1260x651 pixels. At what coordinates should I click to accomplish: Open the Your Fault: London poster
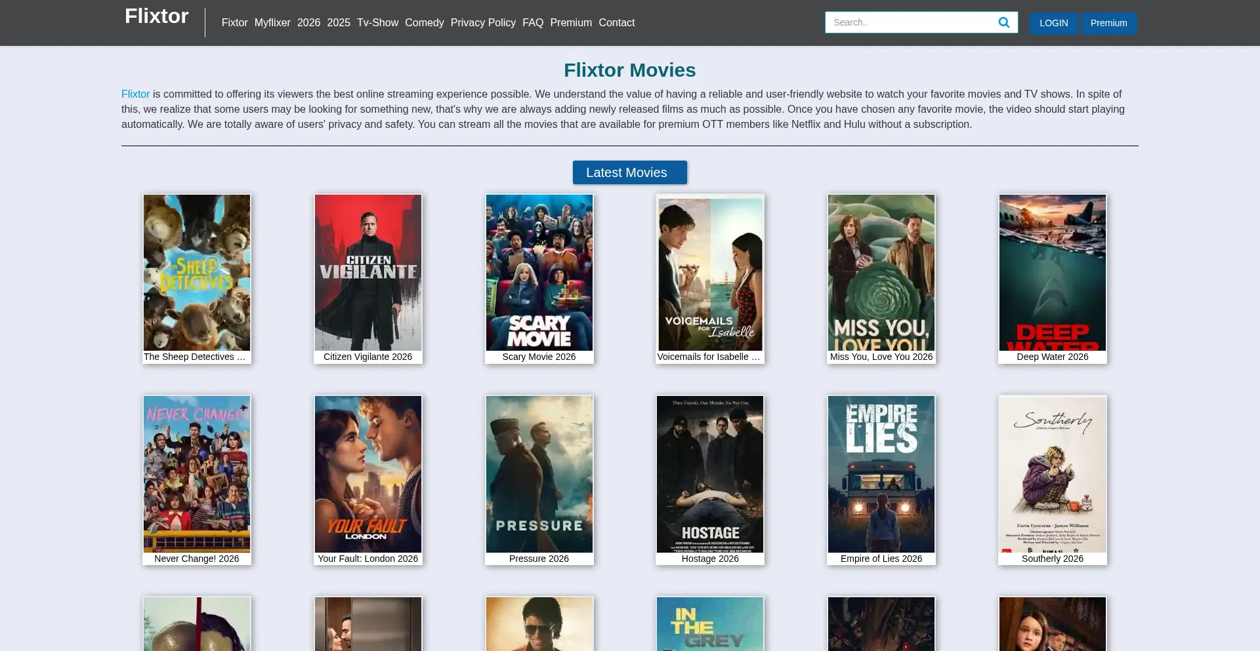pyautogui.click(x=368, y=474)
